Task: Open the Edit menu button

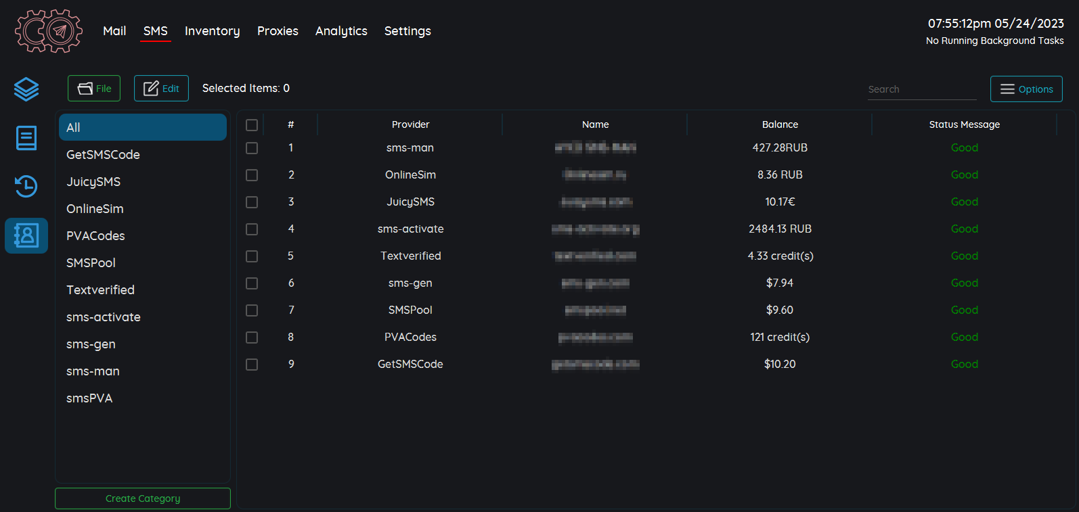Action: click(161, 89)
